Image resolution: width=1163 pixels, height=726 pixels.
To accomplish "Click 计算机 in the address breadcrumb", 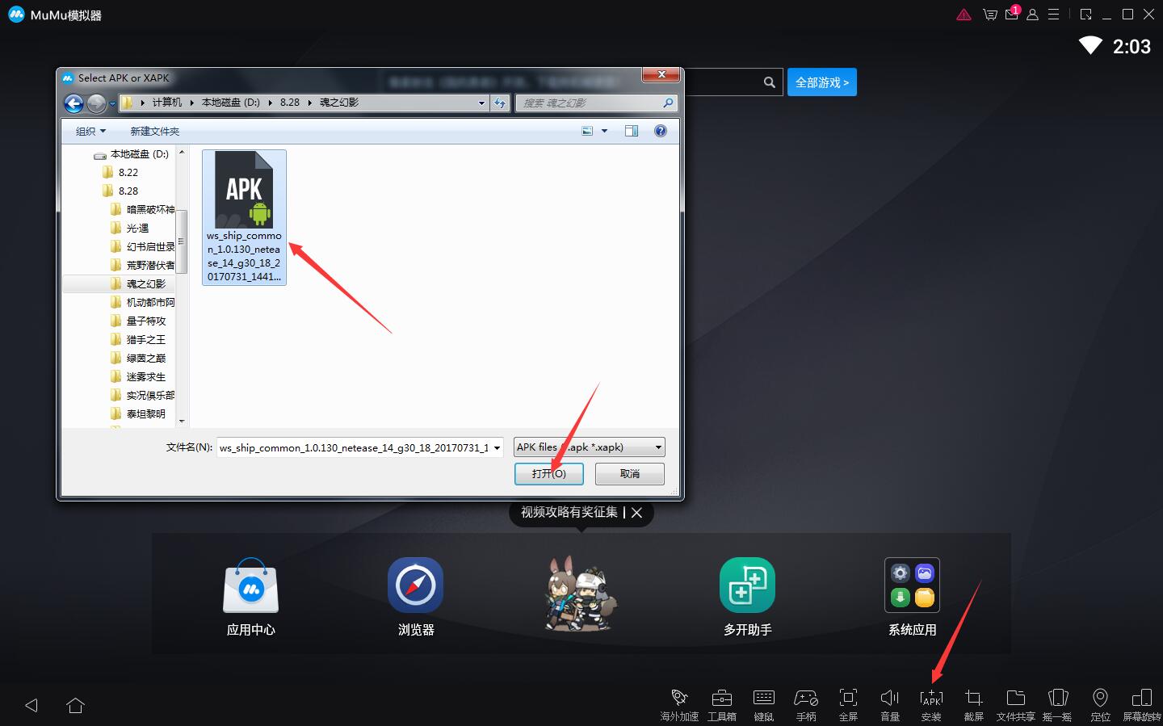I will (x=167, y=103).
